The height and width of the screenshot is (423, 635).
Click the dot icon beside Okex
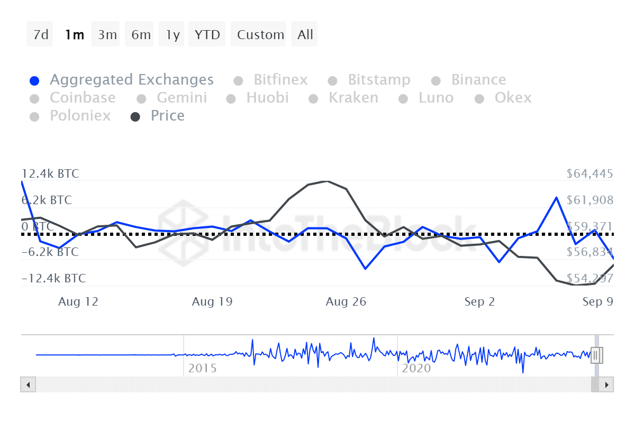point(480,98)
